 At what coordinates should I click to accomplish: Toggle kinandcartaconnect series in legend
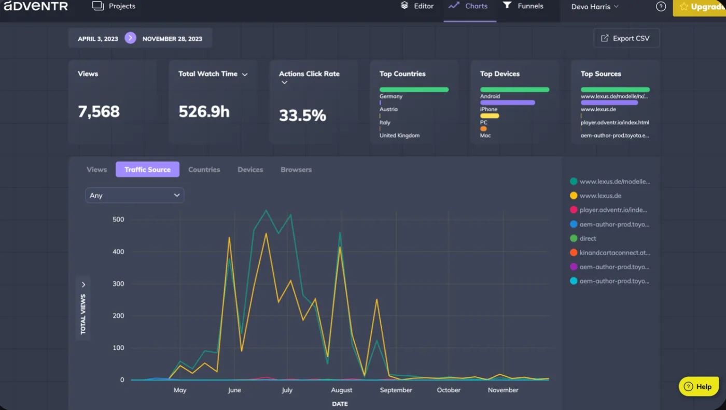(610, 253)
